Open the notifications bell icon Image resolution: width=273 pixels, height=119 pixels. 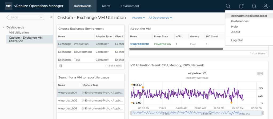pyautogui.click(x=254, y=6)
